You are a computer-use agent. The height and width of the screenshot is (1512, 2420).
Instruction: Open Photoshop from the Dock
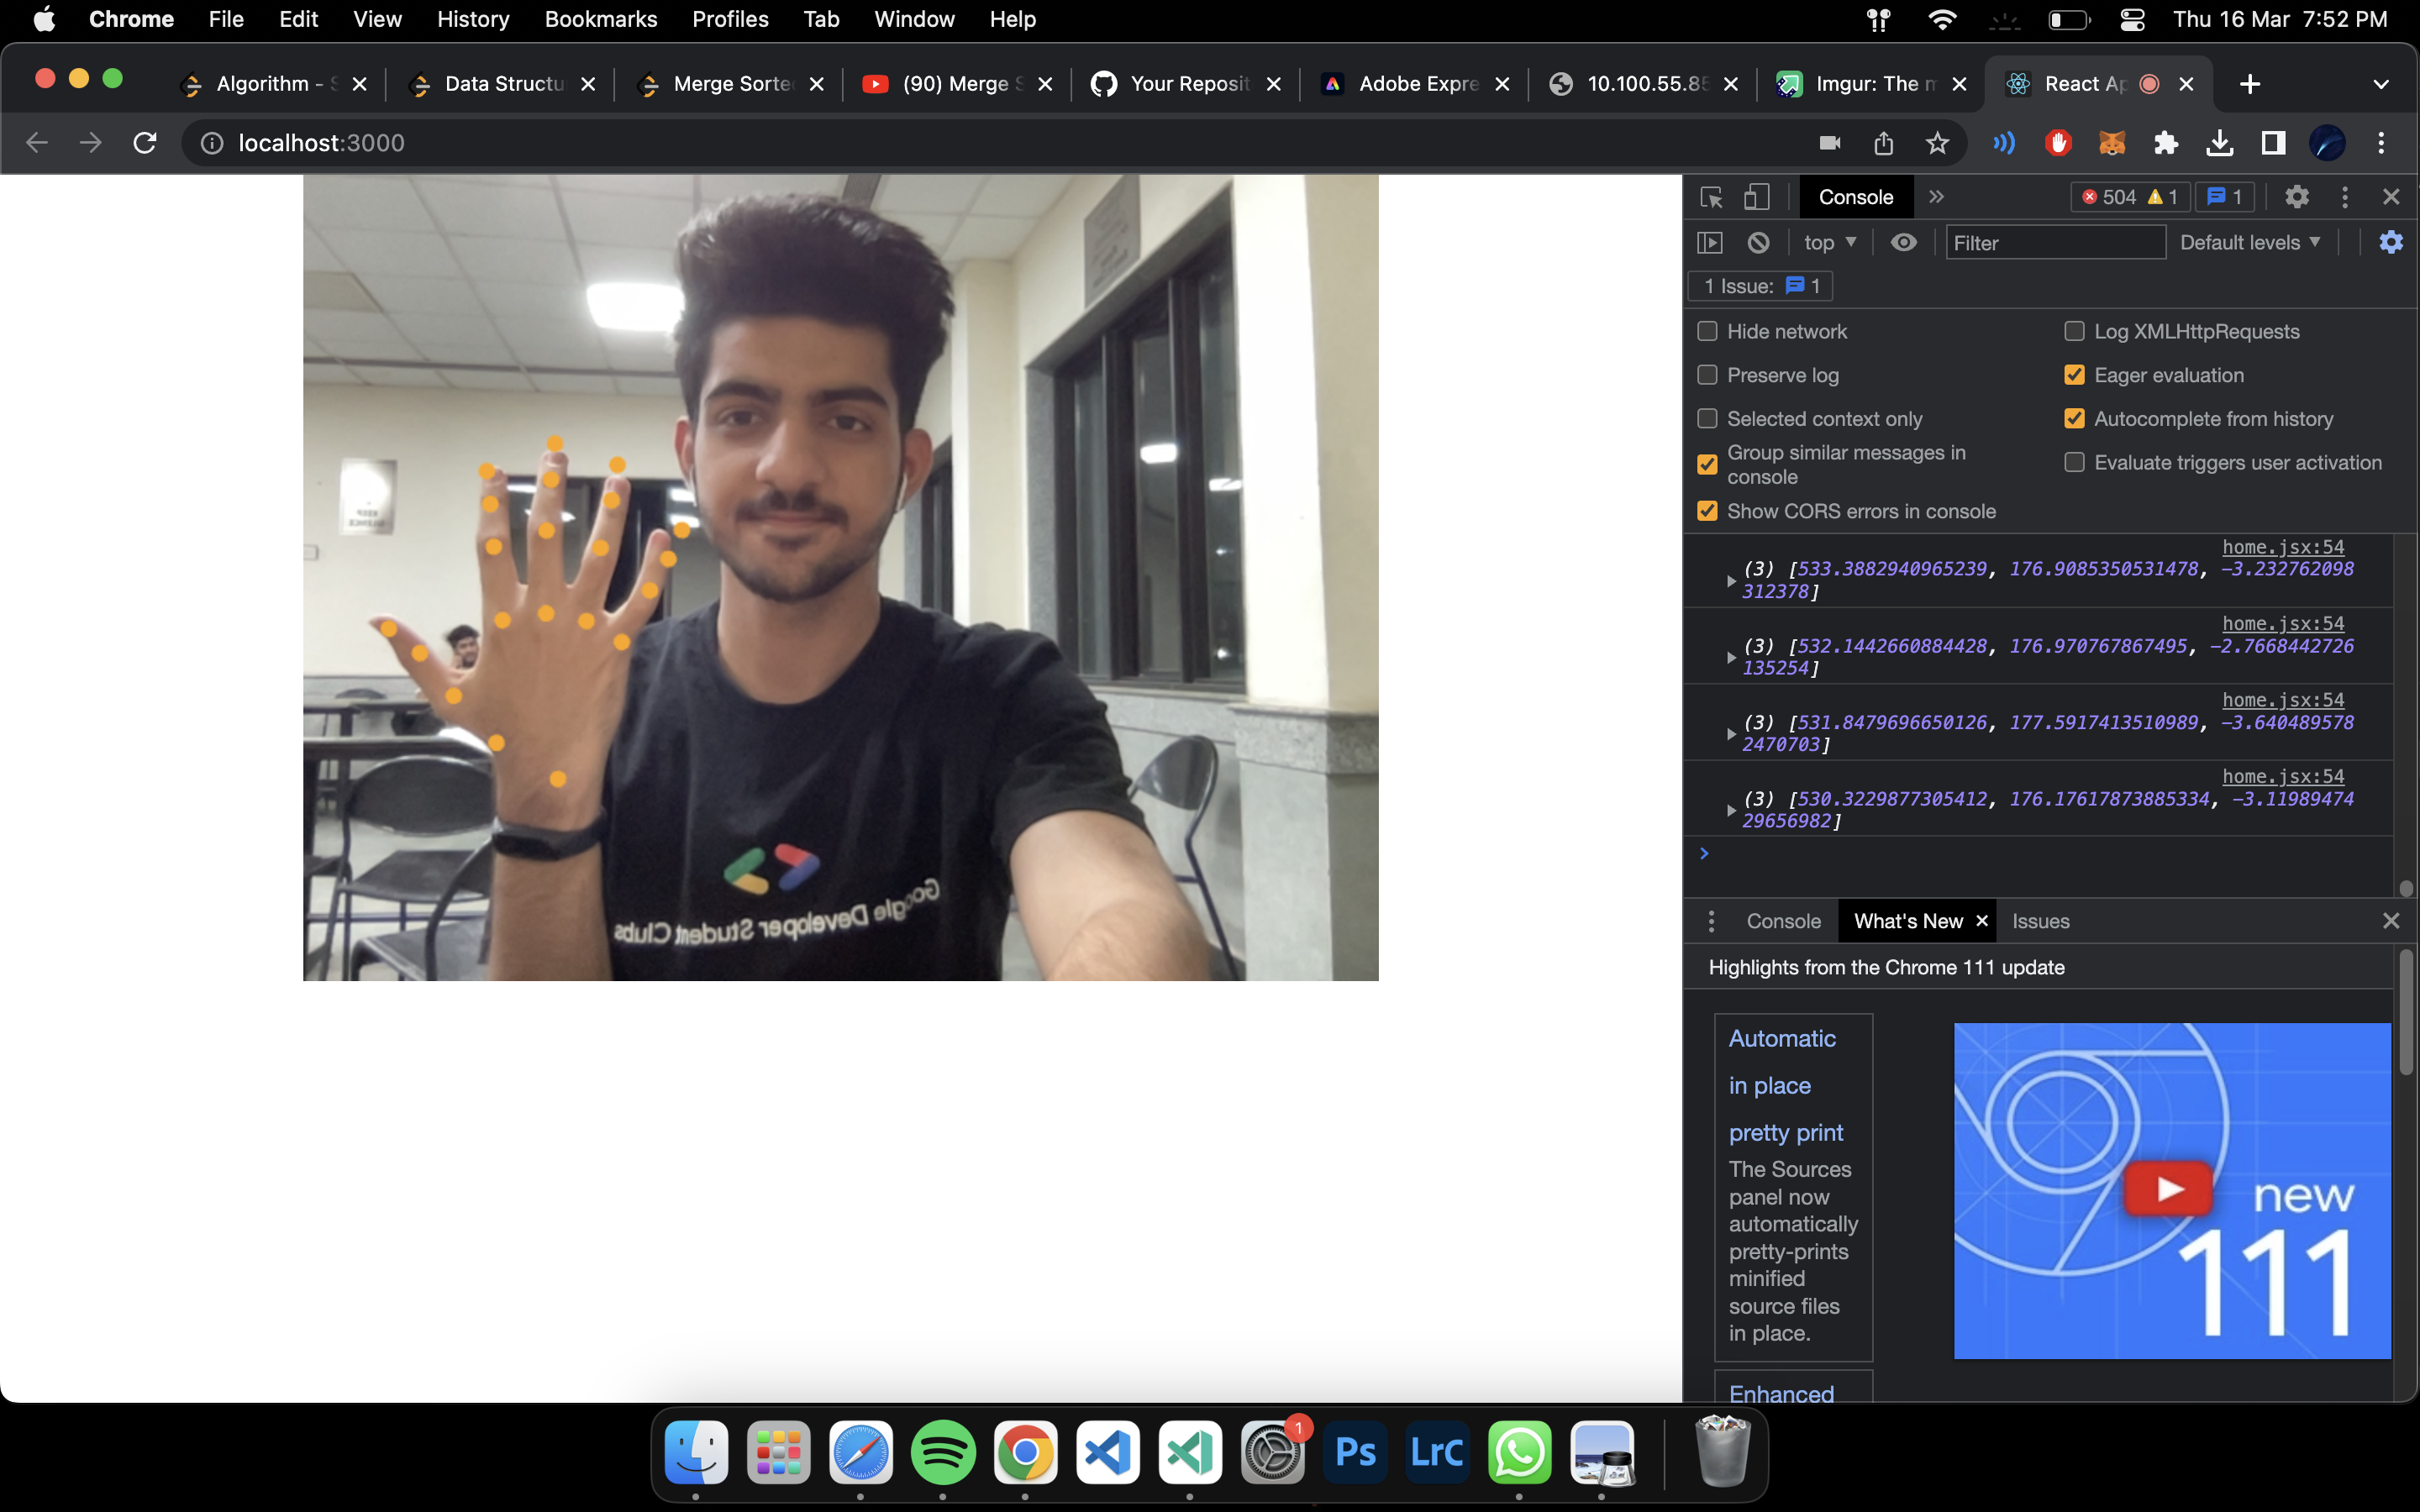[1354, 1452]
